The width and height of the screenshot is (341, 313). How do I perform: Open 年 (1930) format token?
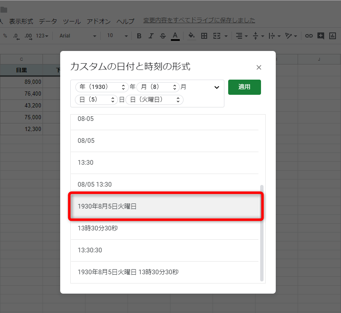tap(102, 87)
